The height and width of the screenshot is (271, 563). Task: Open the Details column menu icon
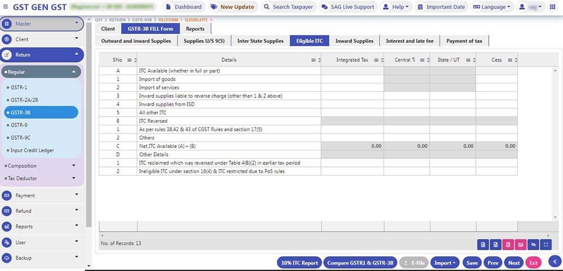point(314,60)
